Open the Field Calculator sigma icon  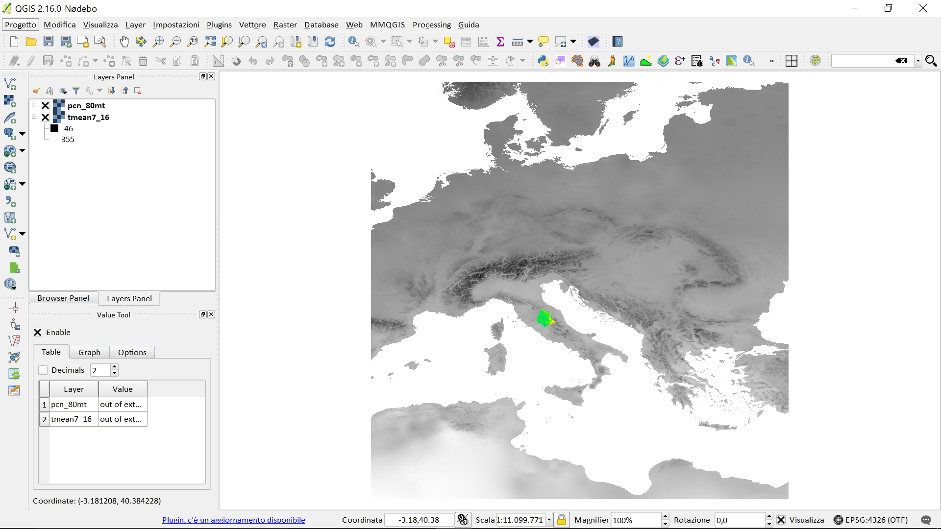(500, 42)
